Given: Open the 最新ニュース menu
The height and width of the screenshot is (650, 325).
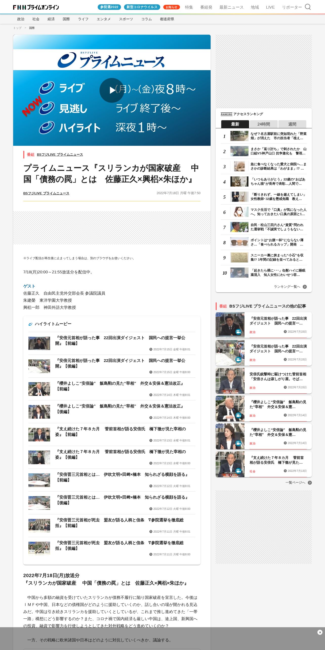Looking at the screenshot, I should click(231, 7).
